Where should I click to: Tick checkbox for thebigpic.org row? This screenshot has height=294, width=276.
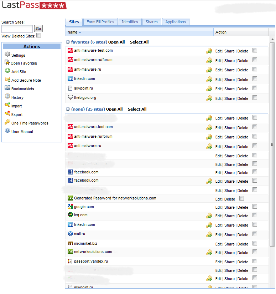pyautogui.click(x=255, y=98)
